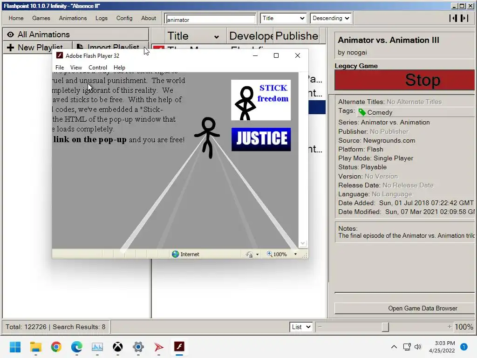The image size is (477, 358).
Task: Click the developer name noogai
Action: 356,52
